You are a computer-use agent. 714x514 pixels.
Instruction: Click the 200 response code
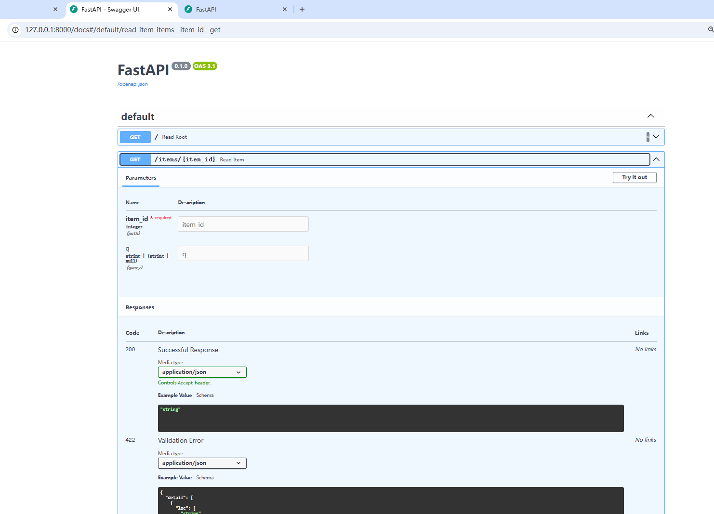coord(130,350)
